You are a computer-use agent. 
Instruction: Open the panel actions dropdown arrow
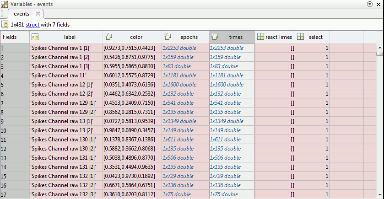pos(370,4)
